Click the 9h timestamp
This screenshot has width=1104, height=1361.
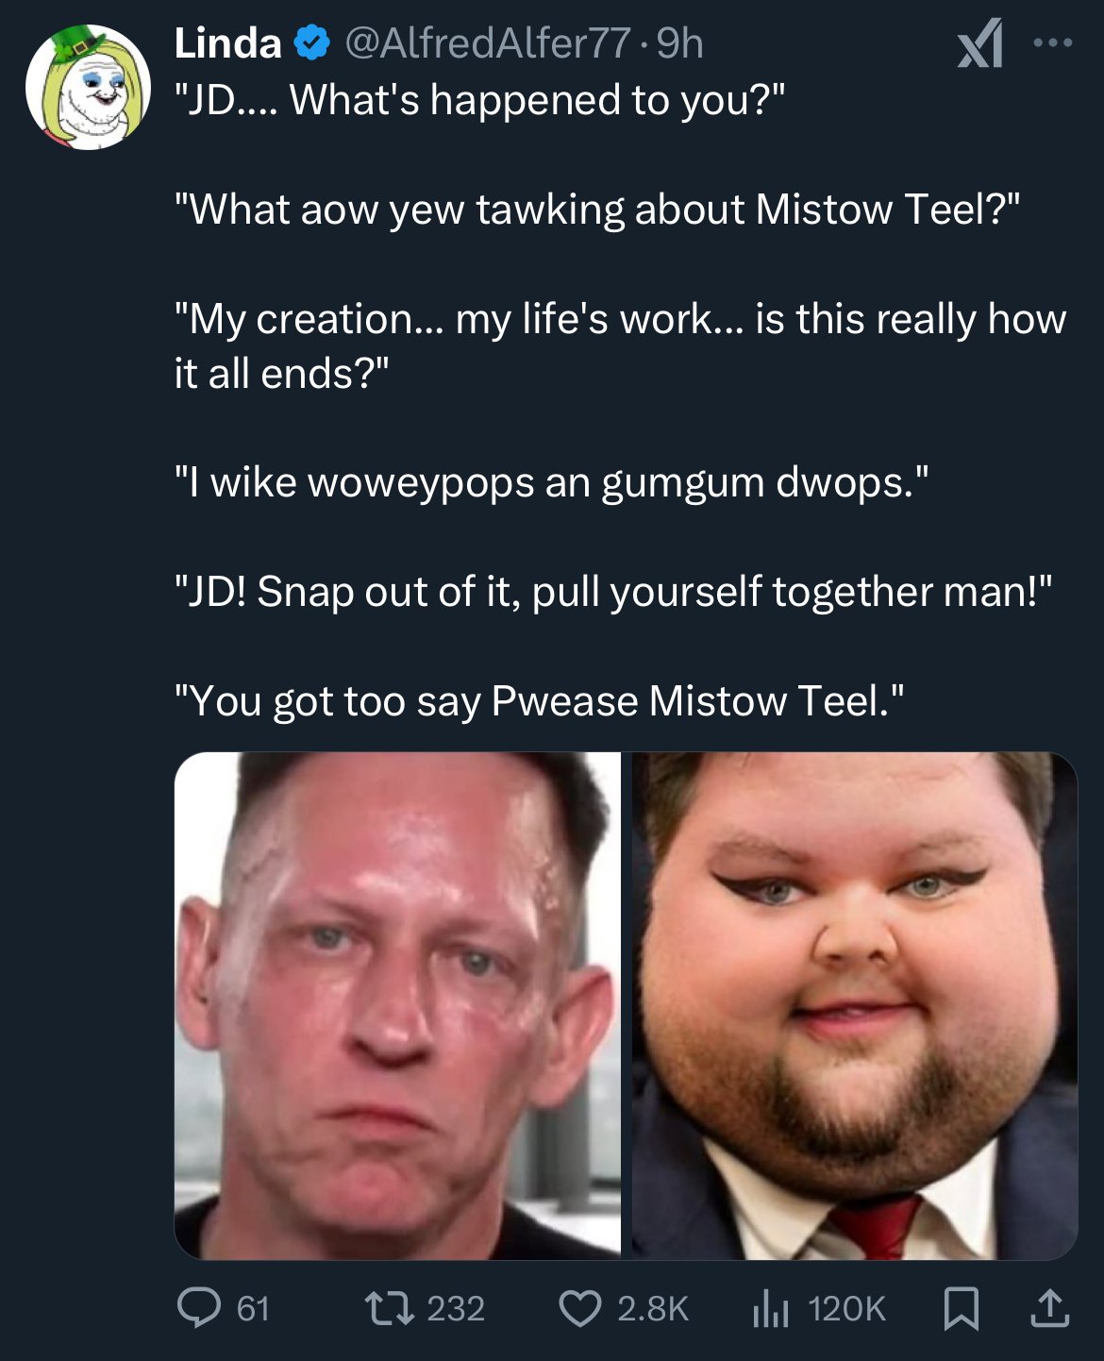coord(679,43)
